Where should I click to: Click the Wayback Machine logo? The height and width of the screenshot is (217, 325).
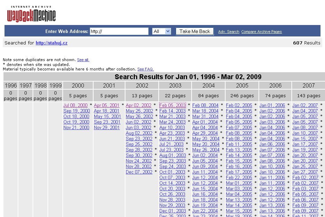coord(31,14)
